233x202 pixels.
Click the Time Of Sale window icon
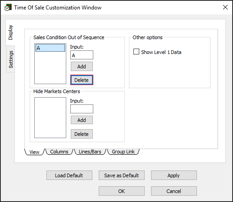[8, 7]
